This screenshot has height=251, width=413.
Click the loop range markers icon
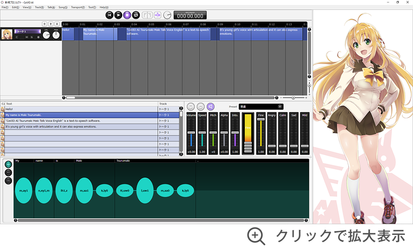[147, 15]
